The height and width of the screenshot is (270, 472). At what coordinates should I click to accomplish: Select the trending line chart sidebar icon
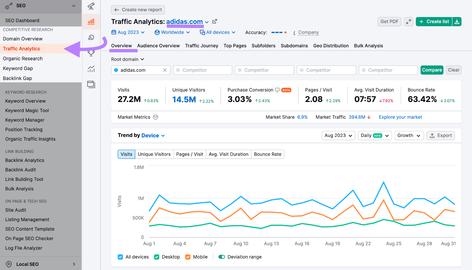pos(91,69)
